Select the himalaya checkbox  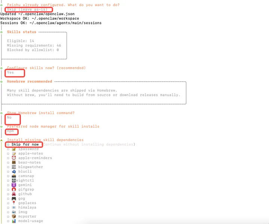(x=8, y=208)
